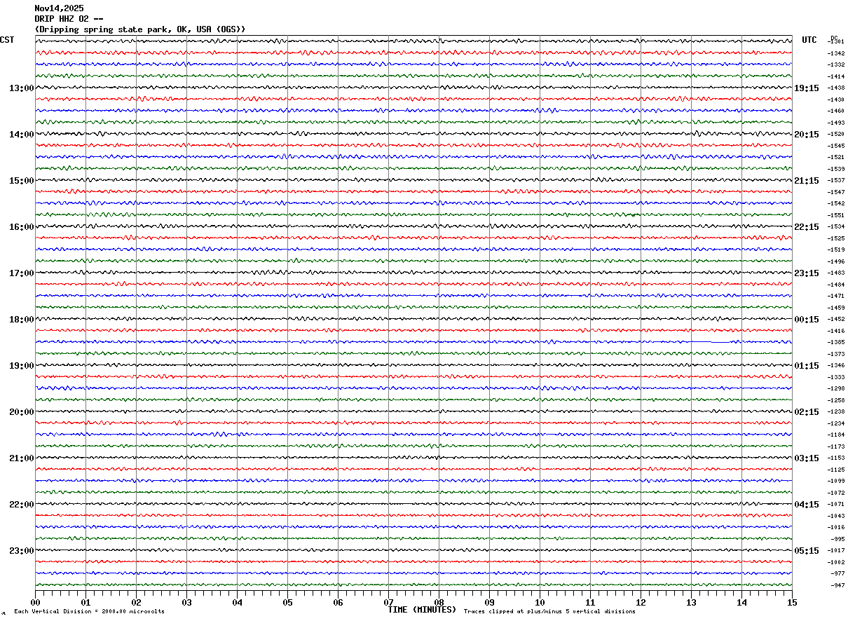
Task: Click minute tick label 12 on time axis
Action: 641,602
